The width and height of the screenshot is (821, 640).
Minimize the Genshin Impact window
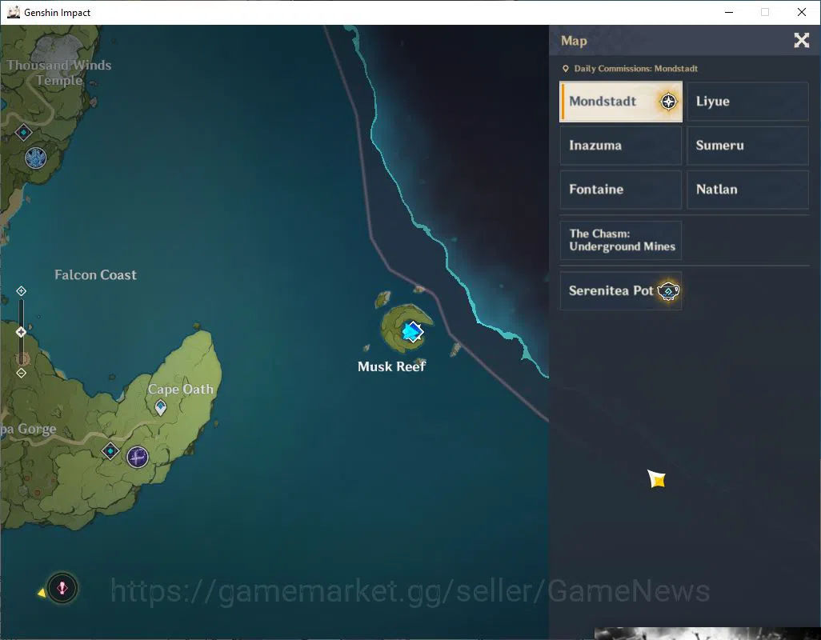click(x=729, y=12)
